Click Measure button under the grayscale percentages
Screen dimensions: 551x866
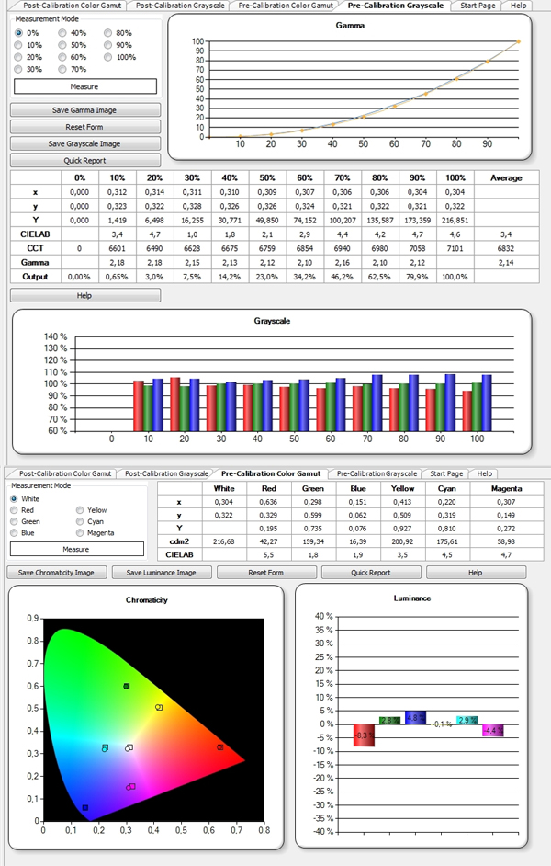pyautogui.click(x=84, y=86)
